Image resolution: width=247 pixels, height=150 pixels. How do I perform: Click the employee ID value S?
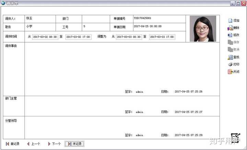pyautogui.click(x=84, y=26)
